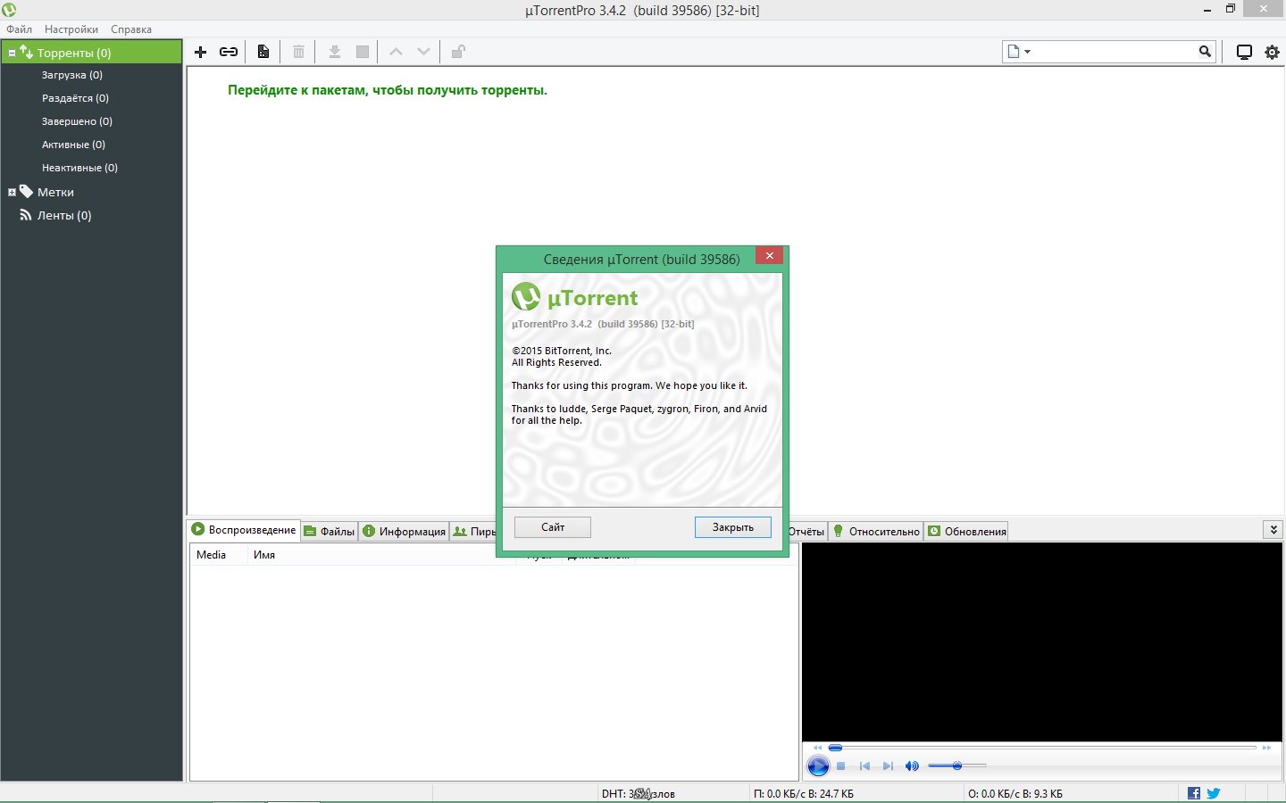Switch to the Воспроизведение tab
Image resolution: width=1286 pixels, height=803 pixels.
pos(244,529)
